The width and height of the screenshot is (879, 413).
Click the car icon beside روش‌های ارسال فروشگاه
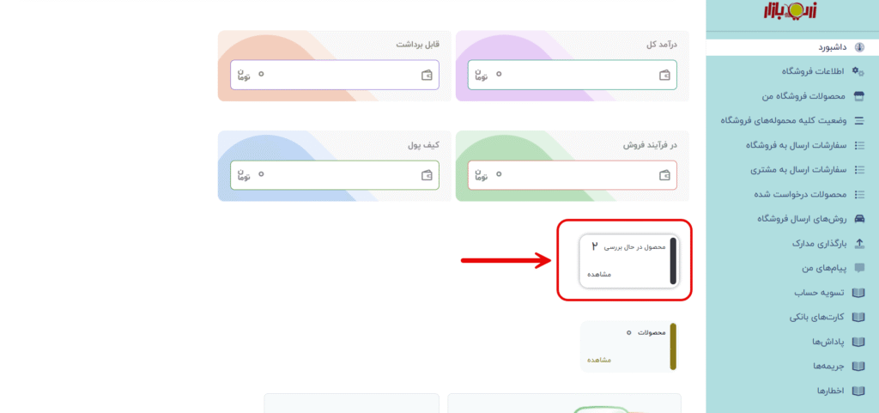pos(860,219)
